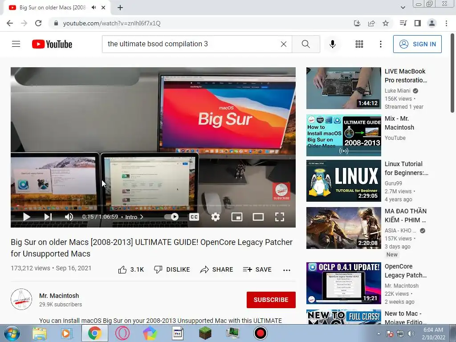The width and height of the screenshot is (456, 342).
Task: Open more actions ellipsis under the video
Action: [286, 270]
